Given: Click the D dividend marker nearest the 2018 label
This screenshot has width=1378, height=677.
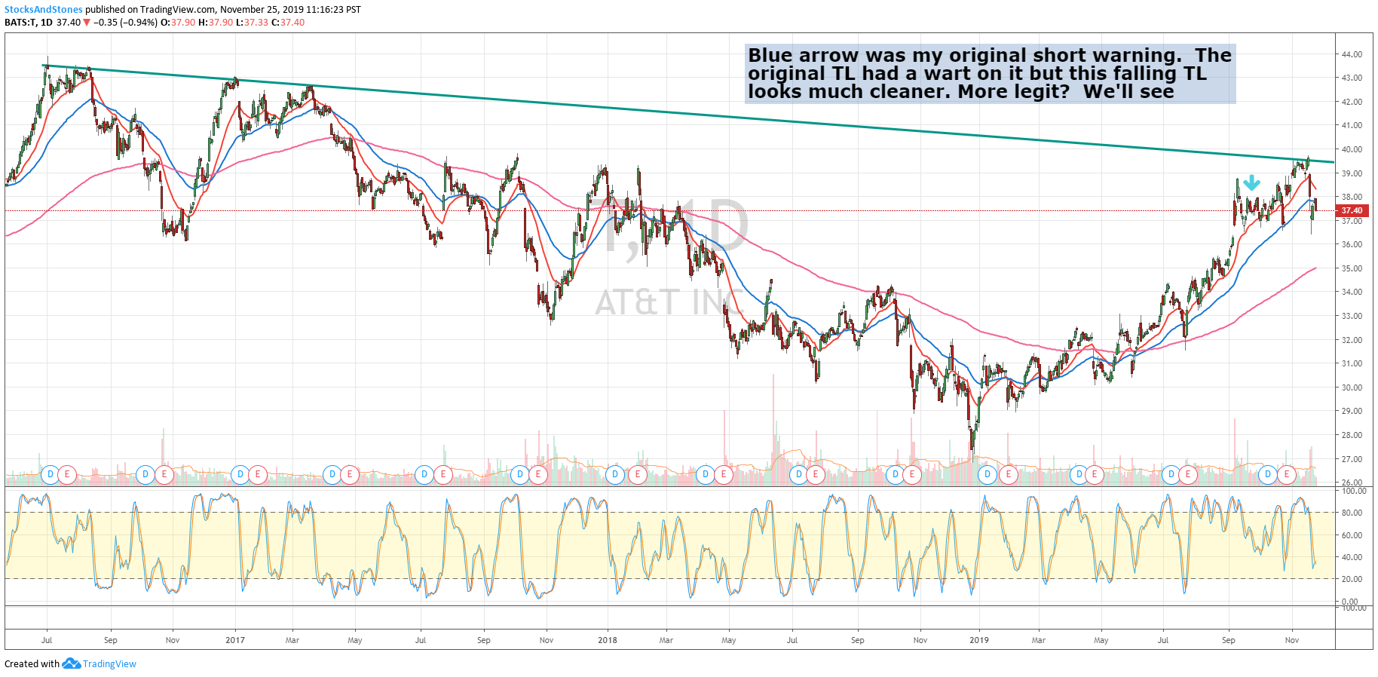Looking at the screenshot, I should click(x=615, y=474).
